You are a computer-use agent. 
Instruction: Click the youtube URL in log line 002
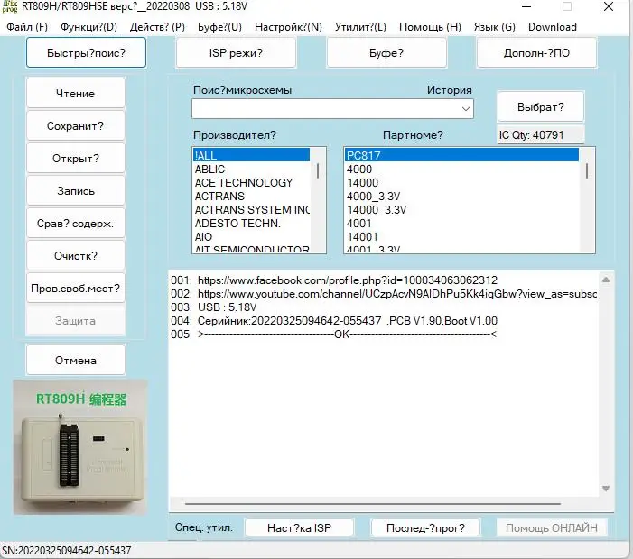point(396,294)
